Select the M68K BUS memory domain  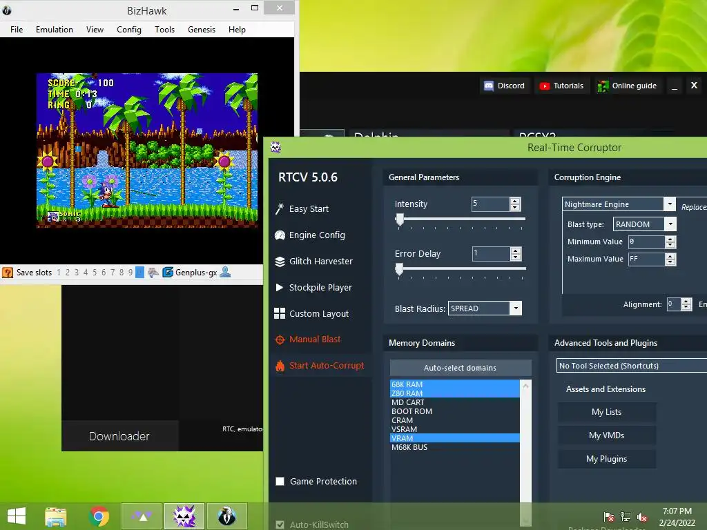454,447
